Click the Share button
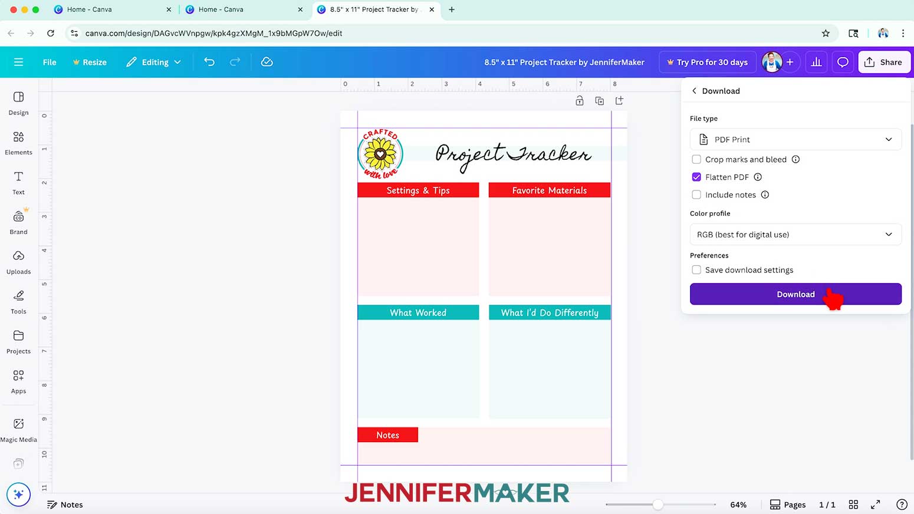This screenshot has height=514, width=914. tap(884, 62)
